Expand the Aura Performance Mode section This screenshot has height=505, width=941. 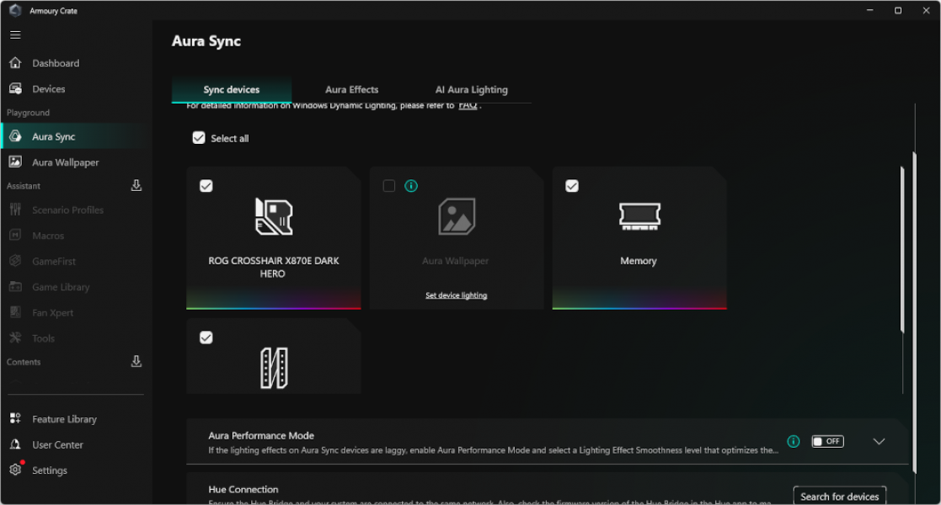879,441
